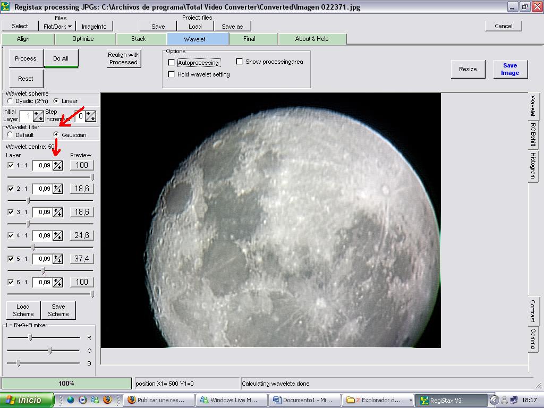
Task: Click the spinner icon for layer 3:1
Action: point(58,212)
